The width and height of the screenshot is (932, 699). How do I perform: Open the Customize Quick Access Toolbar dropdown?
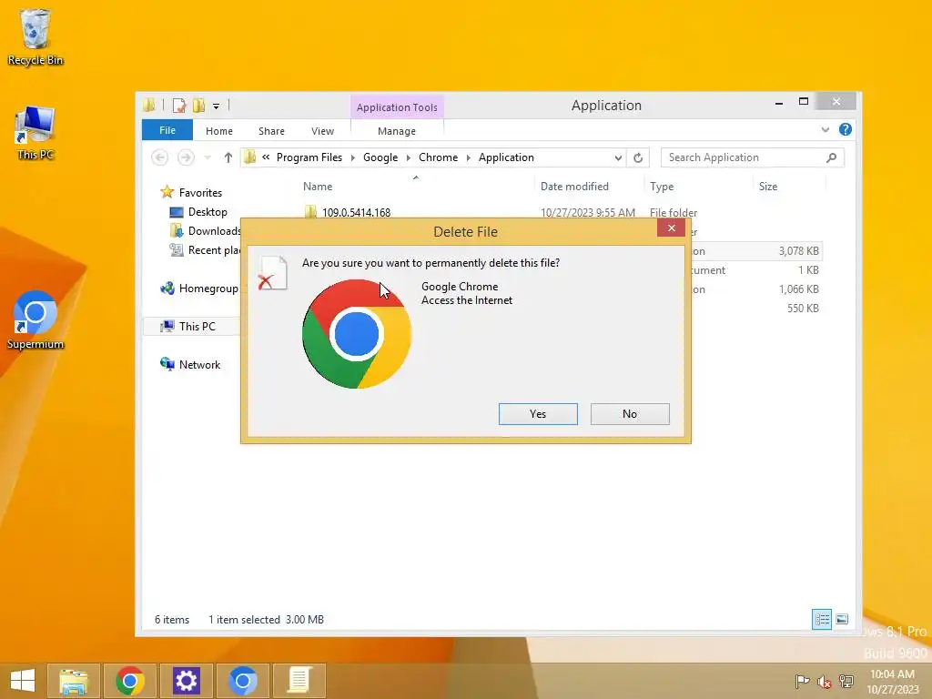tap(217, 106)
